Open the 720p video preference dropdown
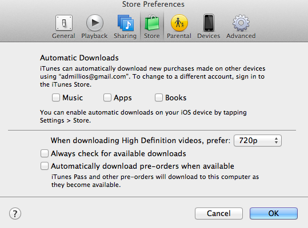Screen dimensions: 308x228 click(258, 140)
